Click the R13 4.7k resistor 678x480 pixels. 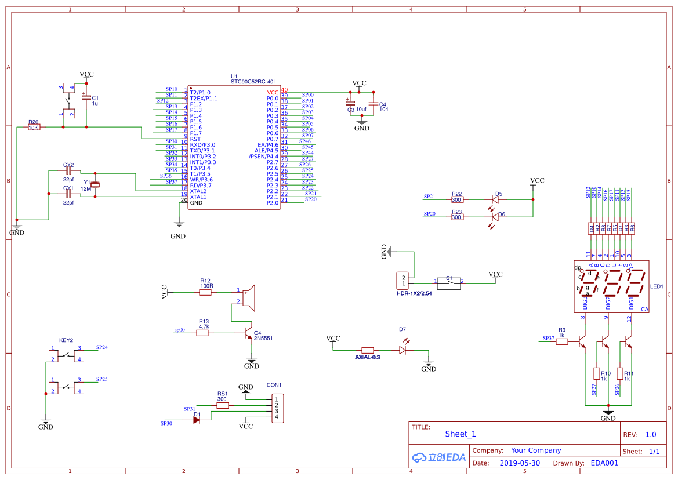203,333
